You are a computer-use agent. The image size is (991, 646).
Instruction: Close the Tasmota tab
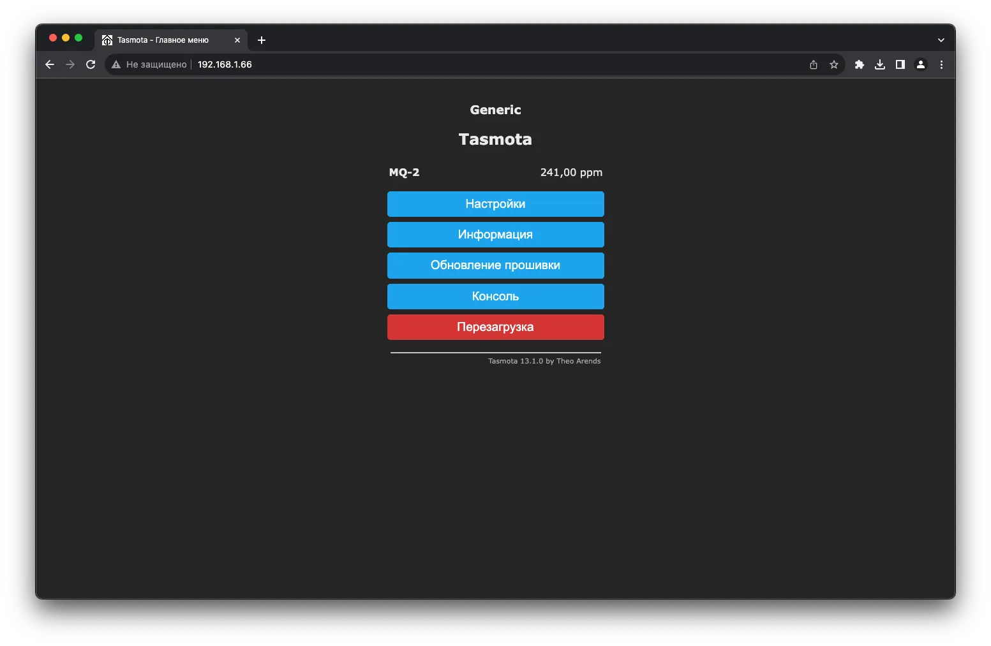click(x=237, y=40)
